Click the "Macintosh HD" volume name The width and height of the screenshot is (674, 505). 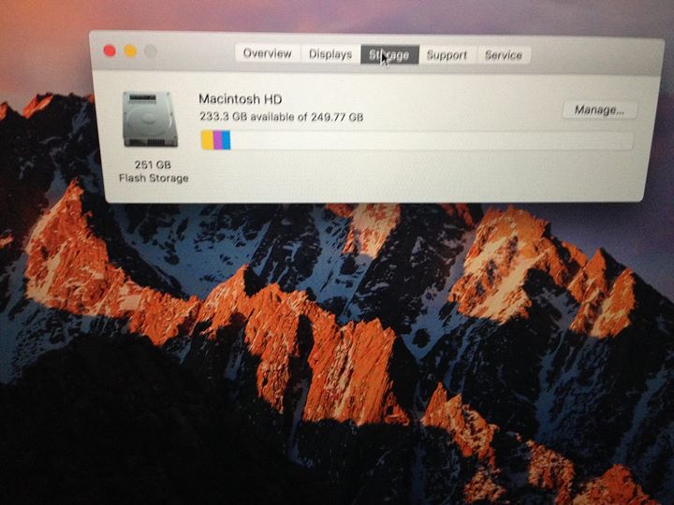pos(241,99)
